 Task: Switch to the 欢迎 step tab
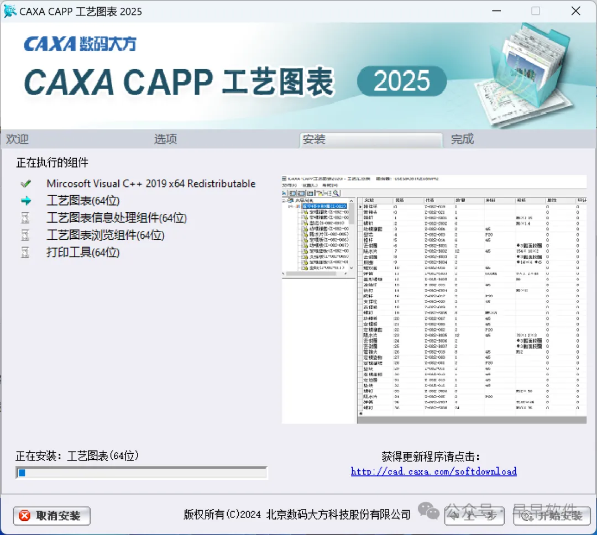click(x=17, y=139)
